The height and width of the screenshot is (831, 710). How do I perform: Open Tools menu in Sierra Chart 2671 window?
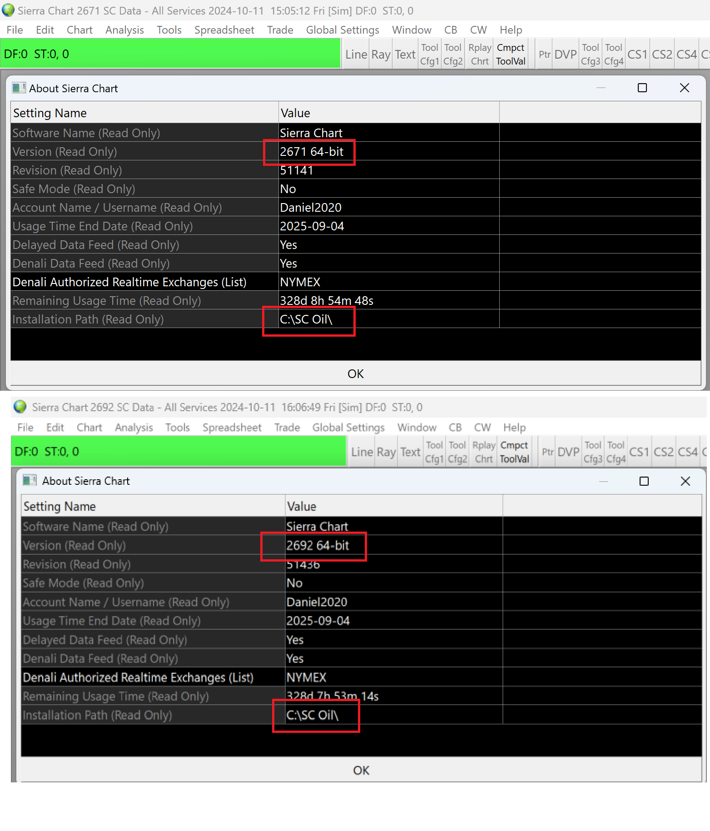169,30
